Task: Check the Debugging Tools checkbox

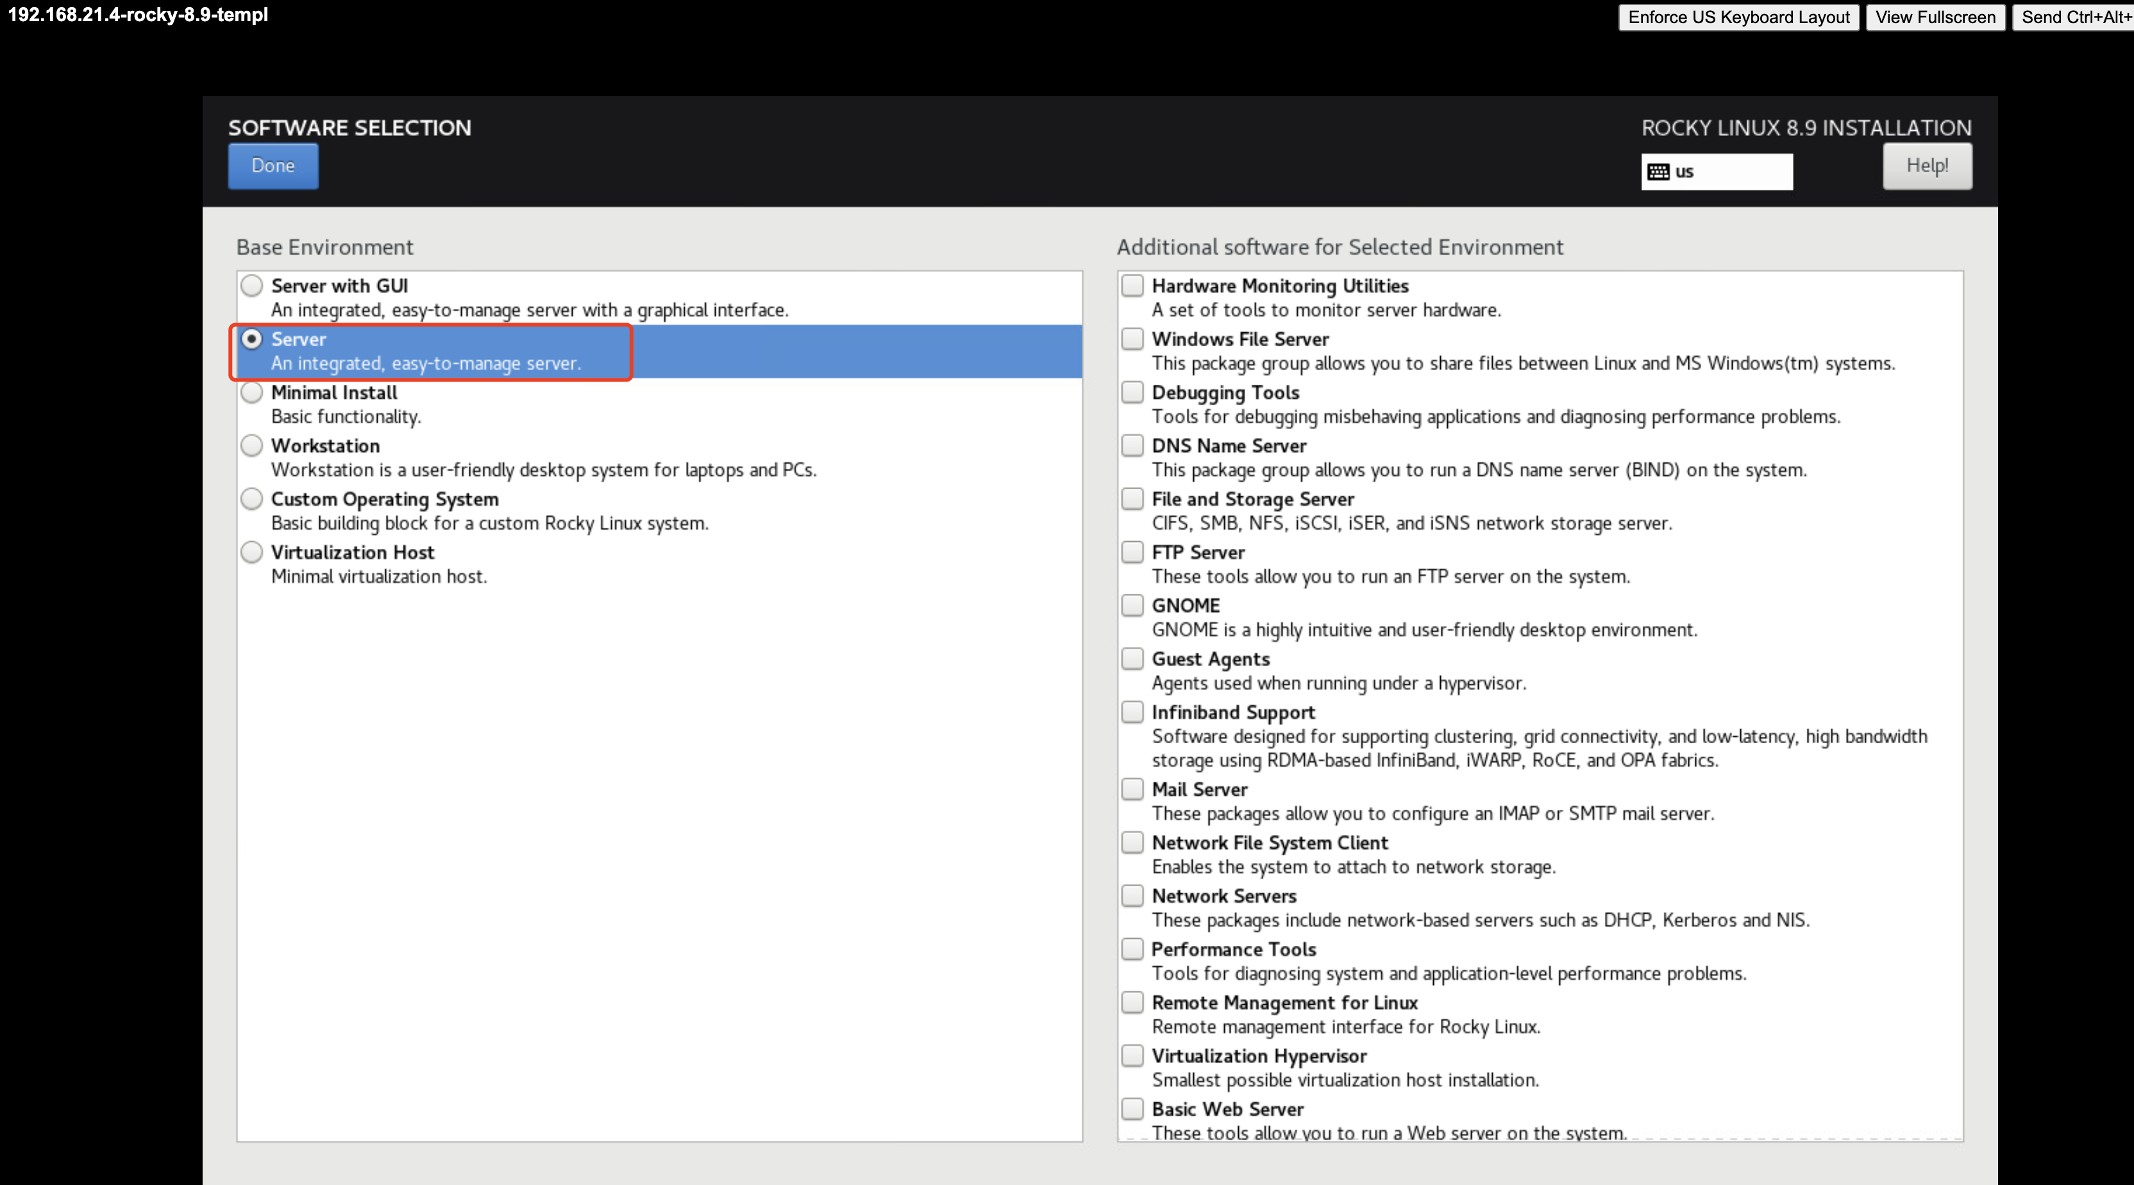Action: [x=1132, y=393]
